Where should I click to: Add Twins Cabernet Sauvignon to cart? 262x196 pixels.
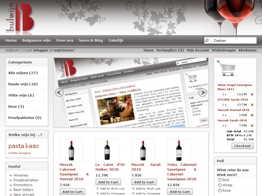coord(180,192)
